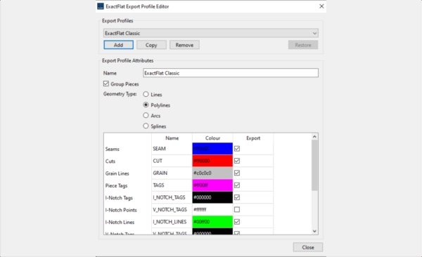Toggle Export checkbox for I-Notch Lines row
The height and width of the screenshot is (257, 422).
237,222
